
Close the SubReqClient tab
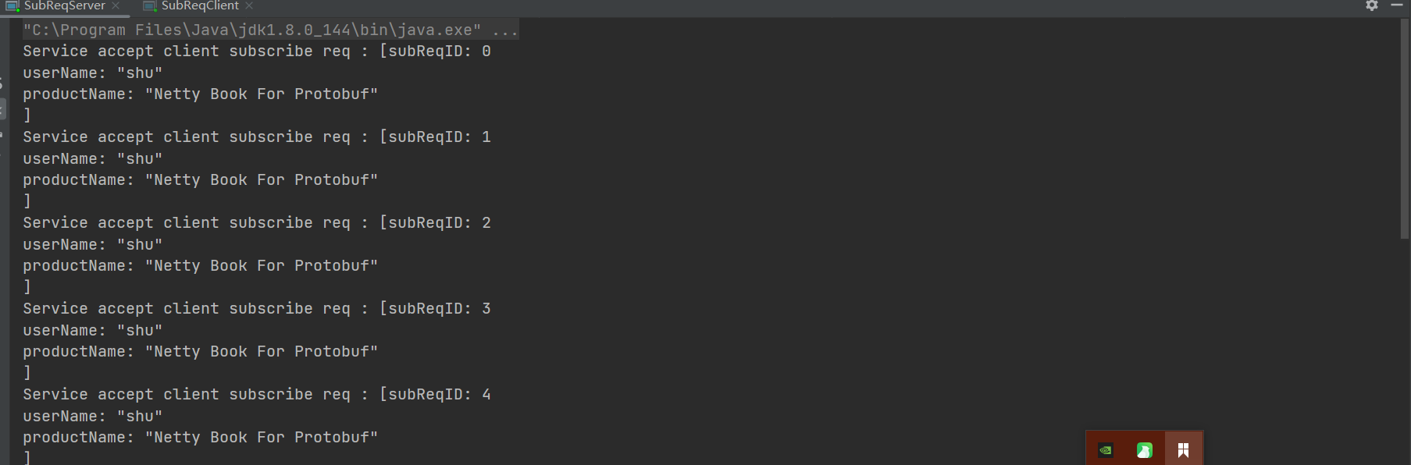point(249,5)
